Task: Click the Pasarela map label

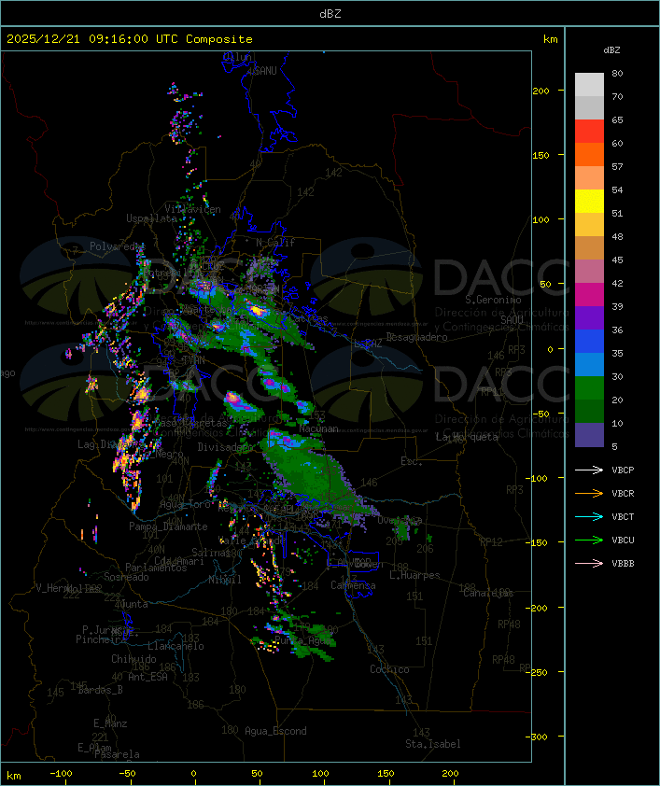Action: tap(117, 754)
